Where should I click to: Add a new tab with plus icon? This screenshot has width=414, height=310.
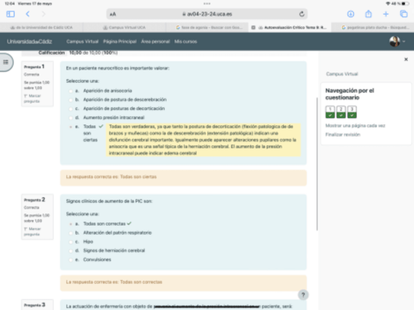(x=386, y=14)
